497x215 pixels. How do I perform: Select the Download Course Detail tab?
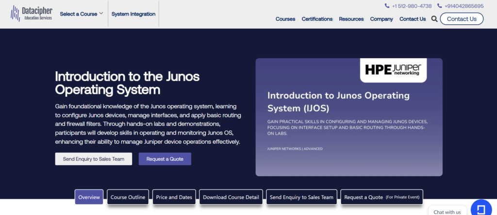(231, 197)
